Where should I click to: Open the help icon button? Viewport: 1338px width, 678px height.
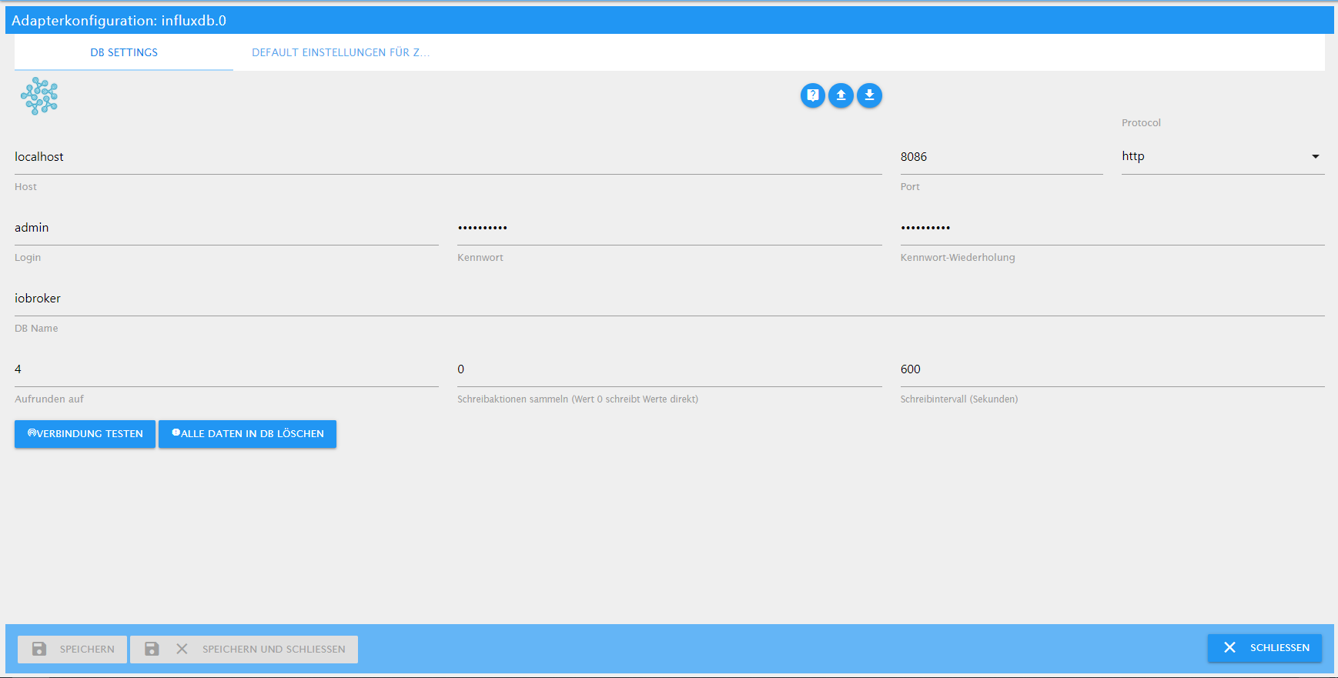point(812,95)
